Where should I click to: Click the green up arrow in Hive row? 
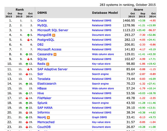[x=27, y=93]
